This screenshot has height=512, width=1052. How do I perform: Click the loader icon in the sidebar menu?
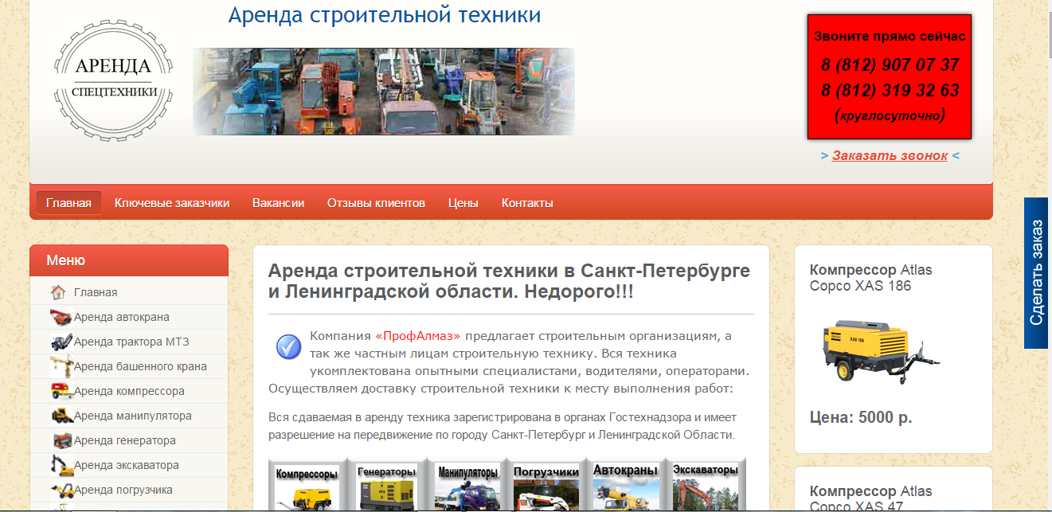[61, 490]
